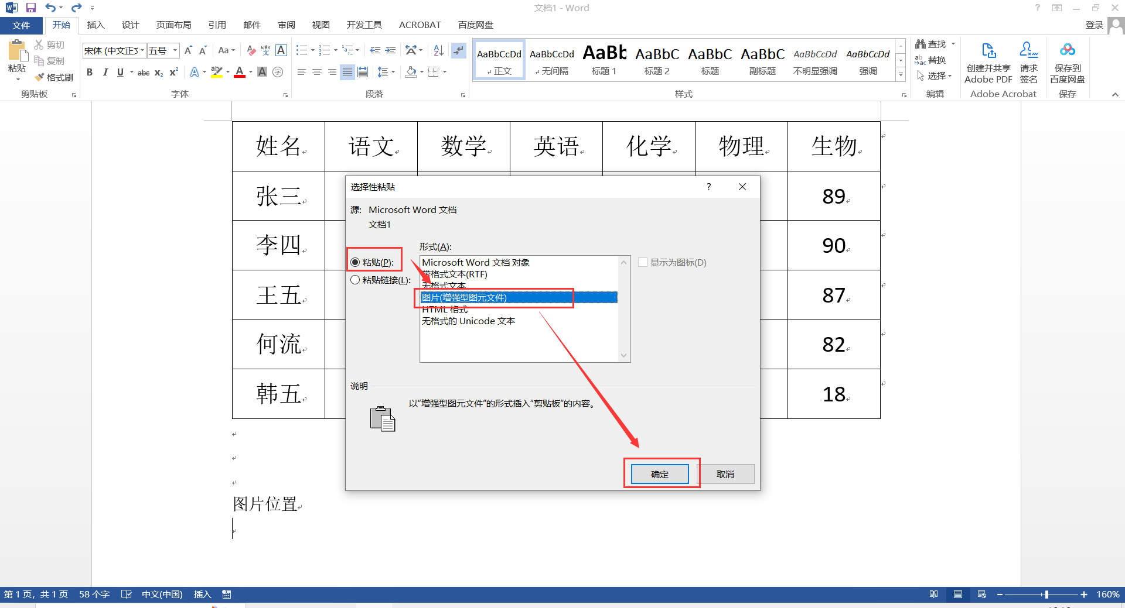Expand the font color dropdown arrow
This screenshot has width=1125, height=608.
pyautogui.click(x=251, y=73)
